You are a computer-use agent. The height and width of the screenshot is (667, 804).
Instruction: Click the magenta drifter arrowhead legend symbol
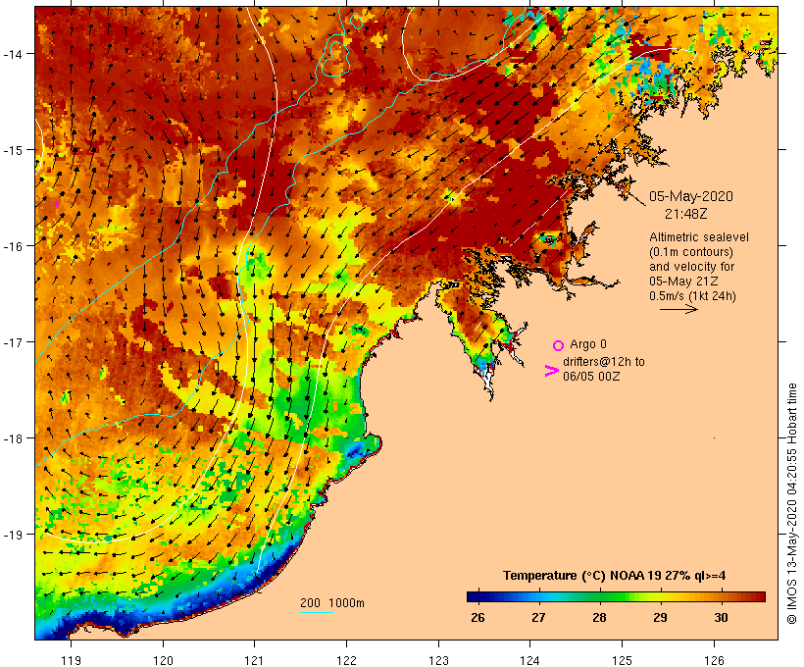pyautogui.click(x=552, y=371)
